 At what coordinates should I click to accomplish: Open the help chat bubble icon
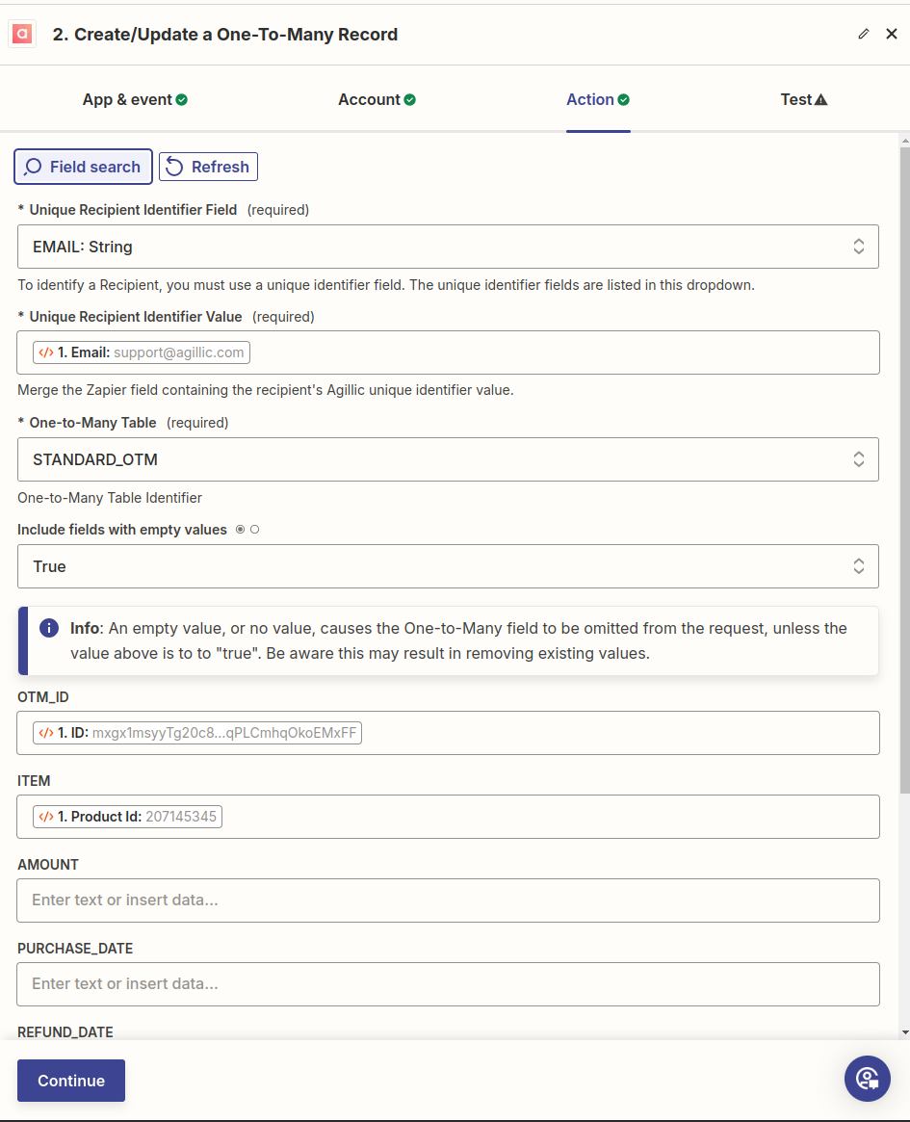pyautogui.click(x=867, y=1079)
